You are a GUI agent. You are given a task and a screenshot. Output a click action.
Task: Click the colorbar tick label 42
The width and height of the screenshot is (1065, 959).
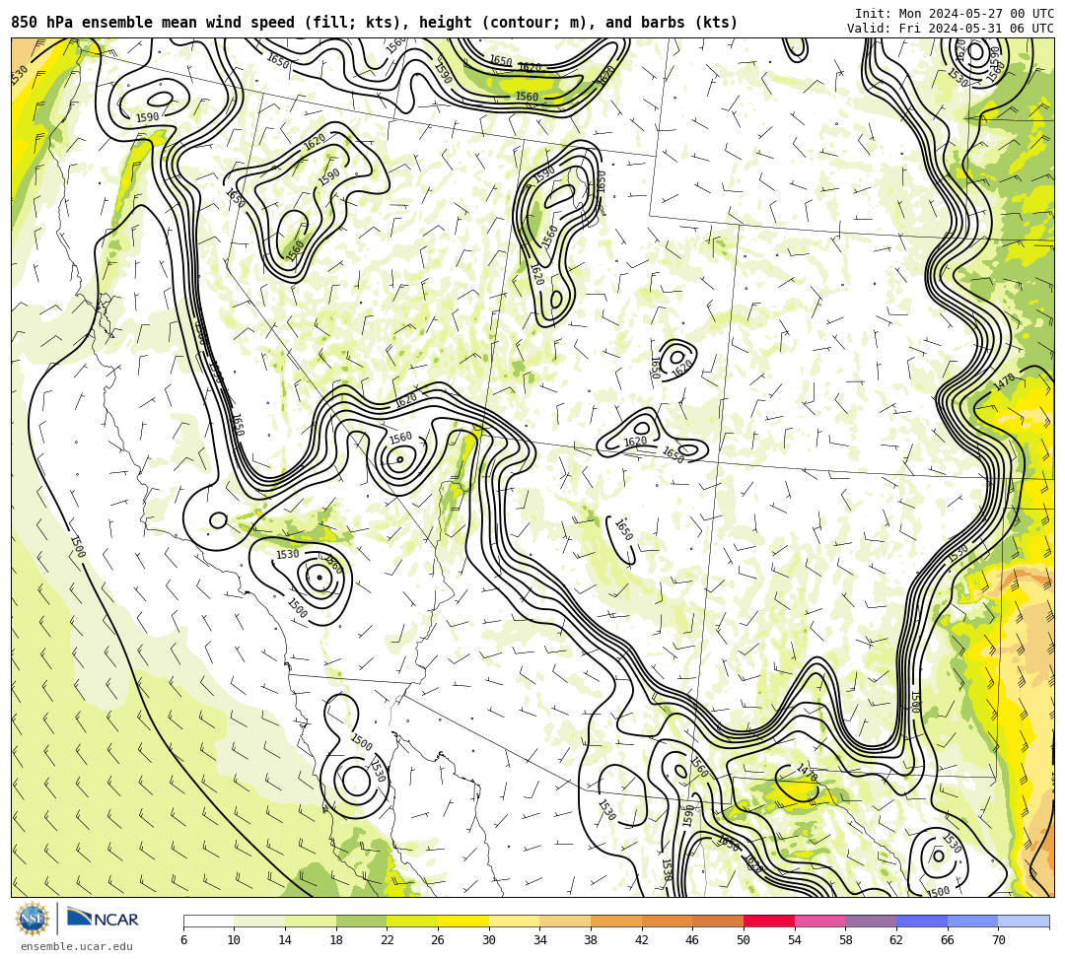tap(642, 940)
